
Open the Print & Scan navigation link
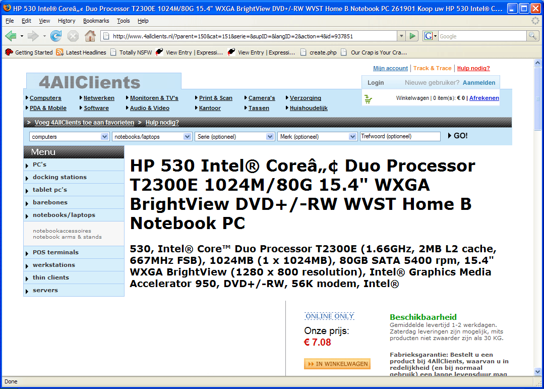click(216, 98)
